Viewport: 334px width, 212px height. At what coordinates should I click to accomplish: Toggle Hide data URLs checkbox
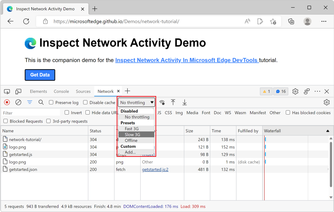(88, 112)
